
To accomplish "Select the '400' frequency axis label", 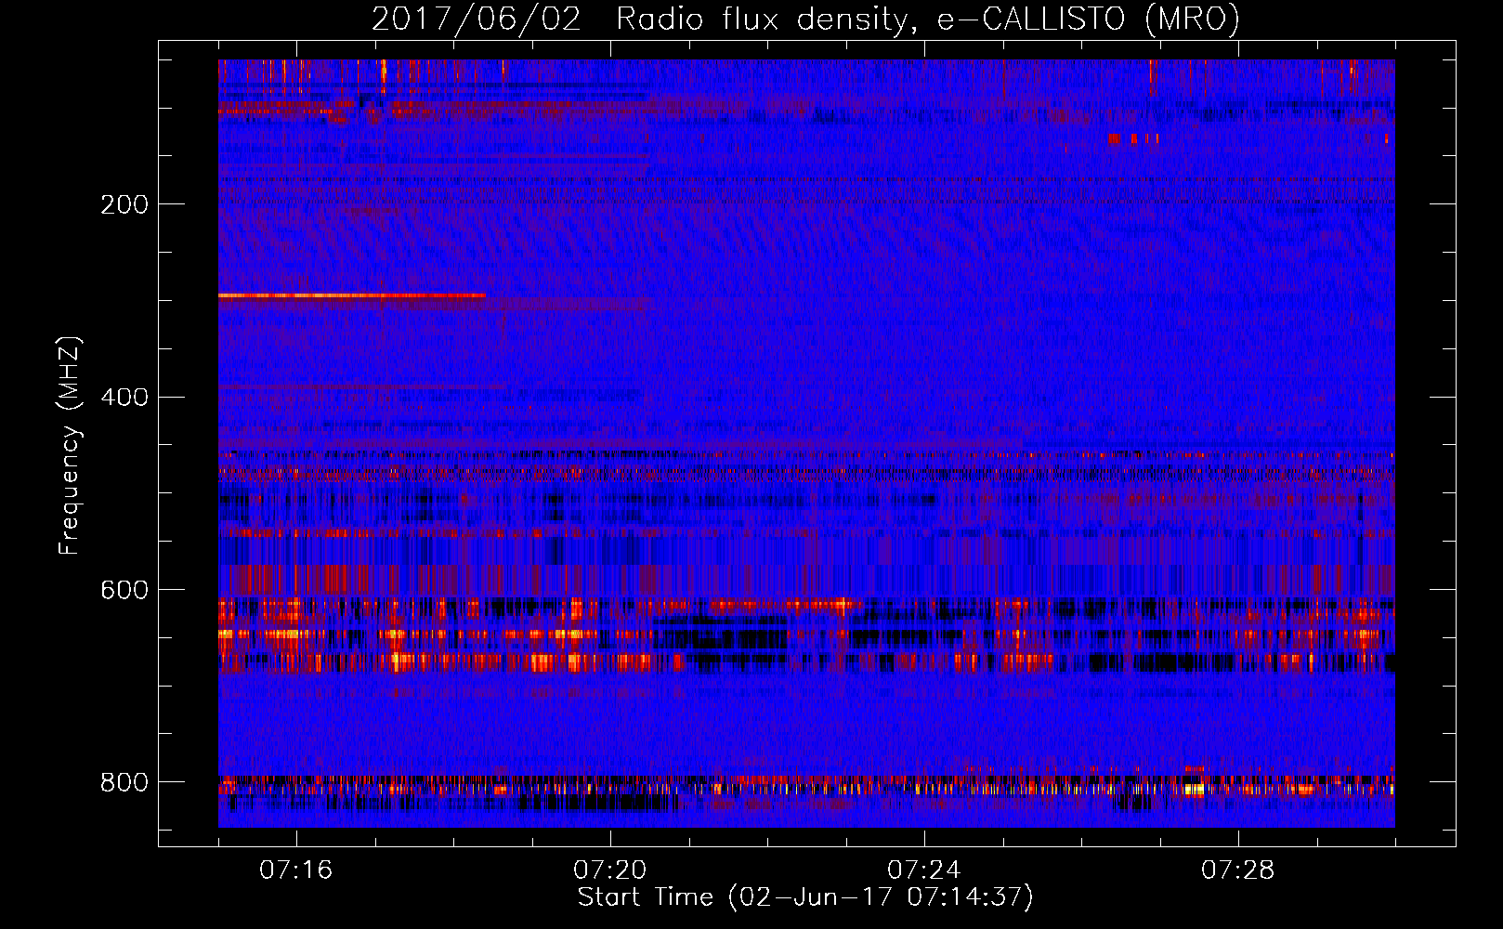I will pos(124,398).
